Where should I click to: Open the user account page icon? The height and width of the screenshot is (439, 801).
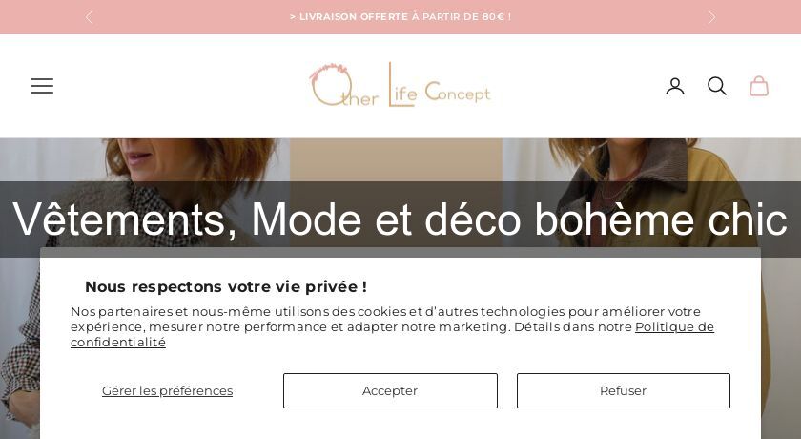pyautogui.click(x=675, y=86)
